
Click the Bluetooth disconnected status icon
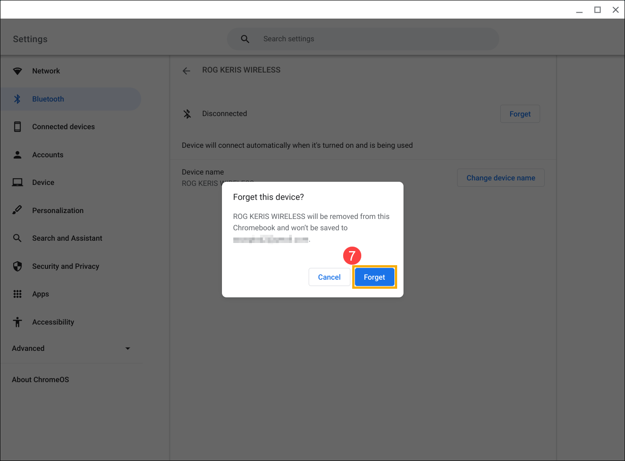187,114
